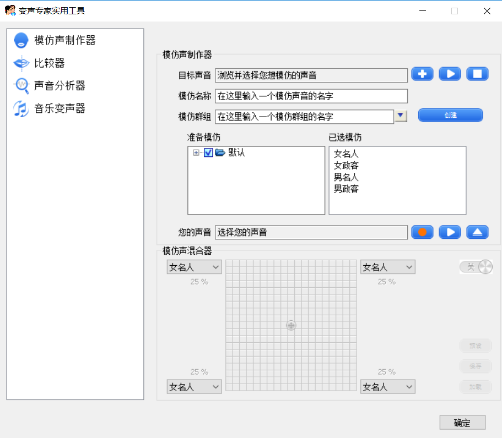Viewport: 502px width, 438px height.
Task: Click the plus button to browse 目标声音
Action: [422, 74]
